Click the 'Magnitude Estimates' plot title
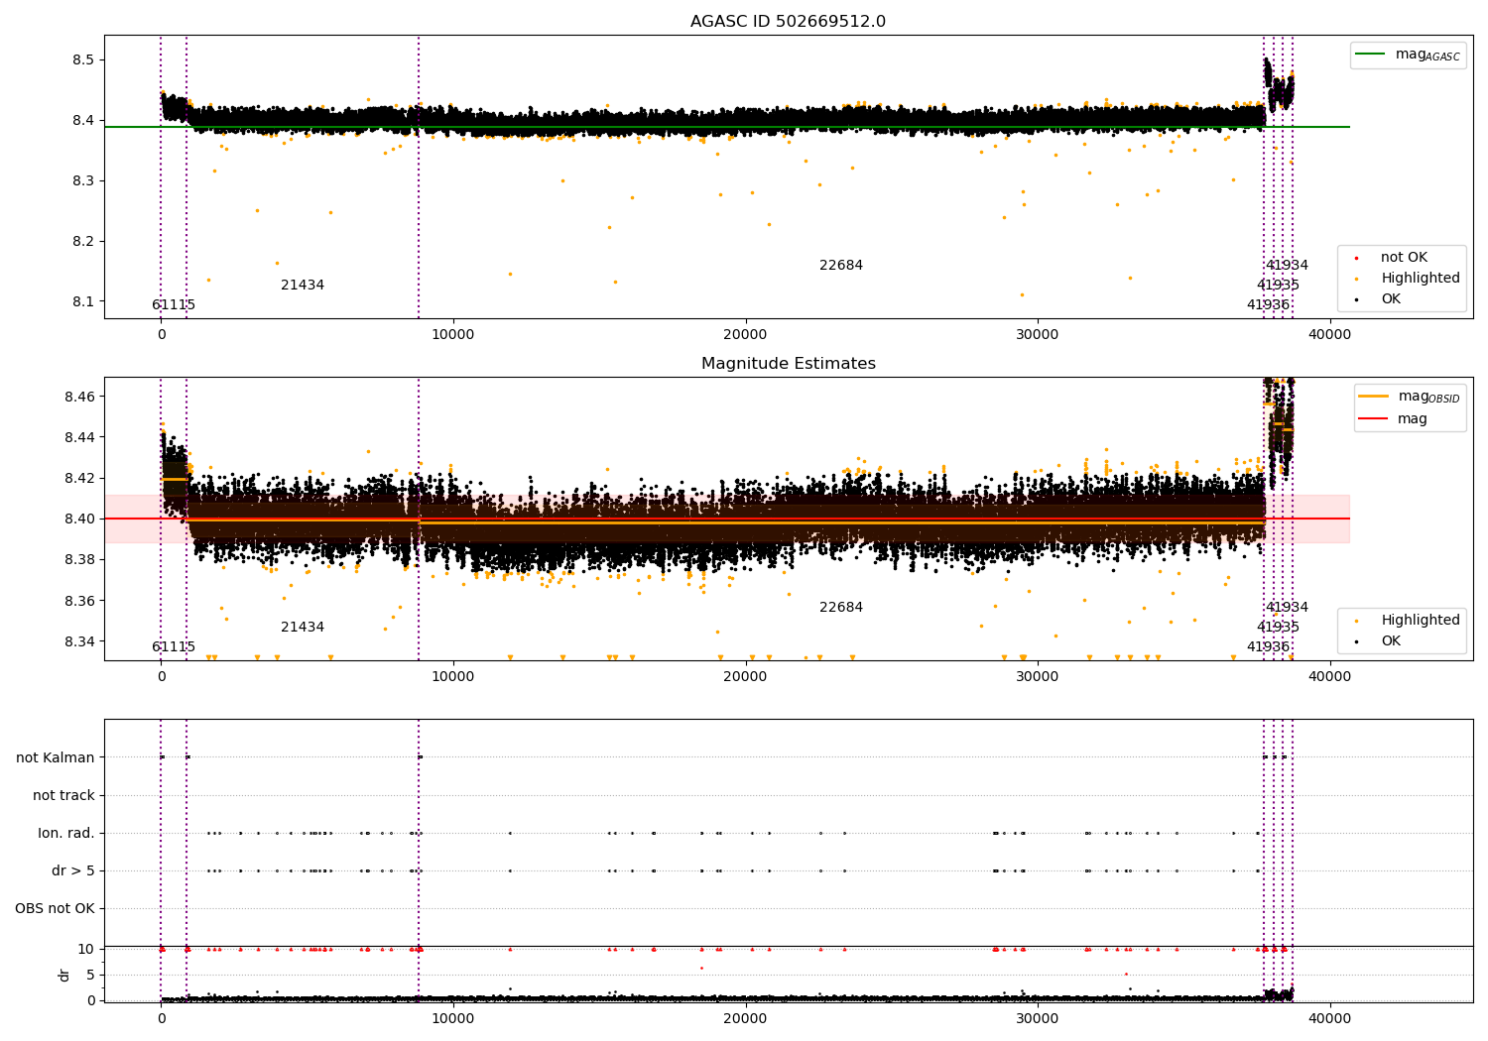This screenshot has height=1041, width=1488. coord(789,364)
